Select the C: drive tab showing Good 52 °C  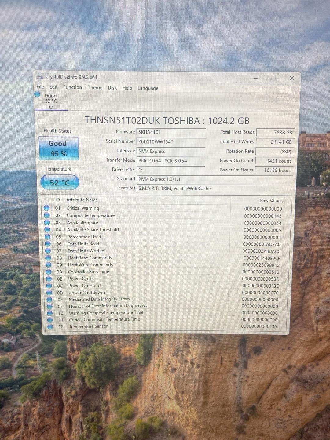(x=51, y=101)
